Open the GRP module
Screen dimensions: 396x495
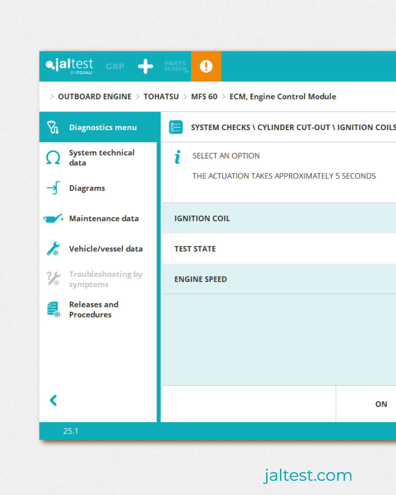click(x=115, y=66)
